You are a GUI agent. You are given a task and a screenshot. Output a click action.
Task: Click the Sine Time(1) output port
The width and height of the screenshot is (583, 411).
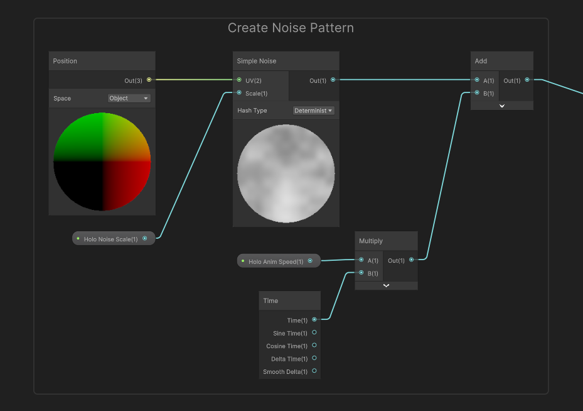coord(314,333)
